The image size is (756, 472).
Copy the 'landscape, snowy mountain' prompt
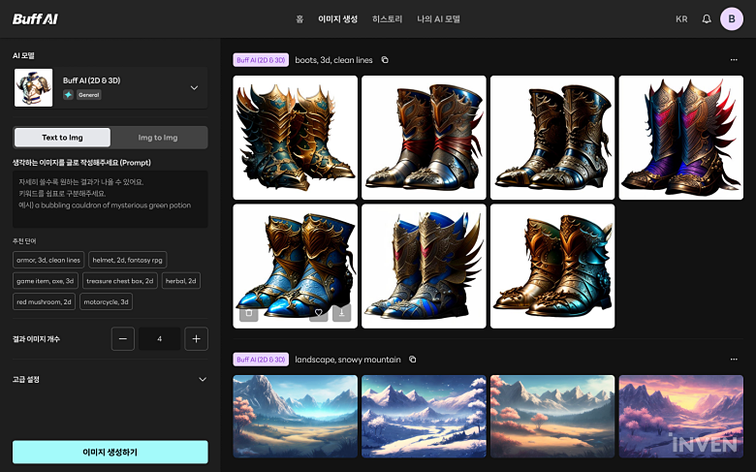(x=413, y=360)
